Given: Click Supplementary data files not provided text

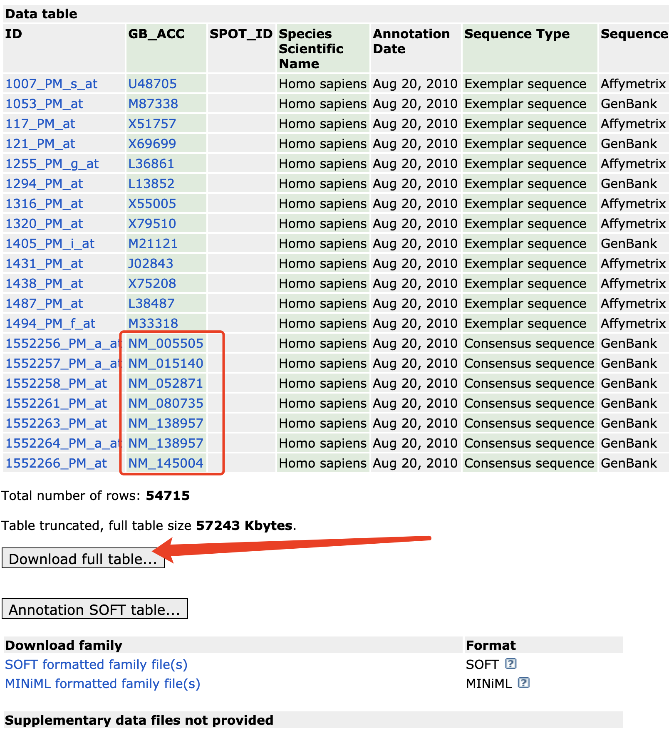Looking at the screenshot, I should click(x=139, y=721).
